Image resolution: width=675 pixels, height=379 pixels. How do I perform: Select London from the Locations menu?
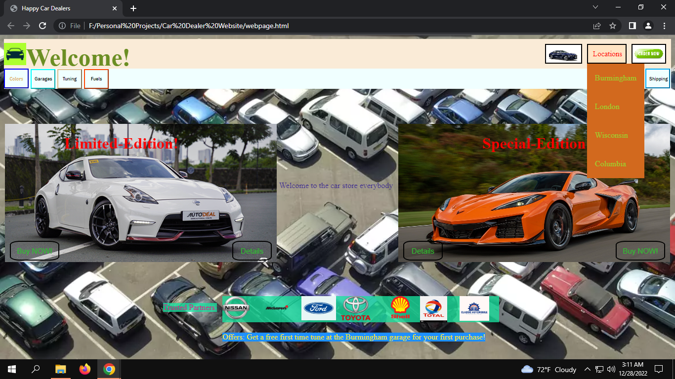pos(607,107)
